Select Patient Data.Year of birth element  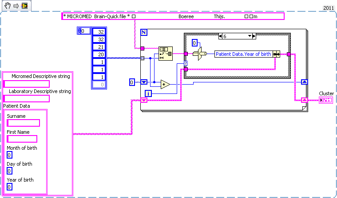click(243, 54)
